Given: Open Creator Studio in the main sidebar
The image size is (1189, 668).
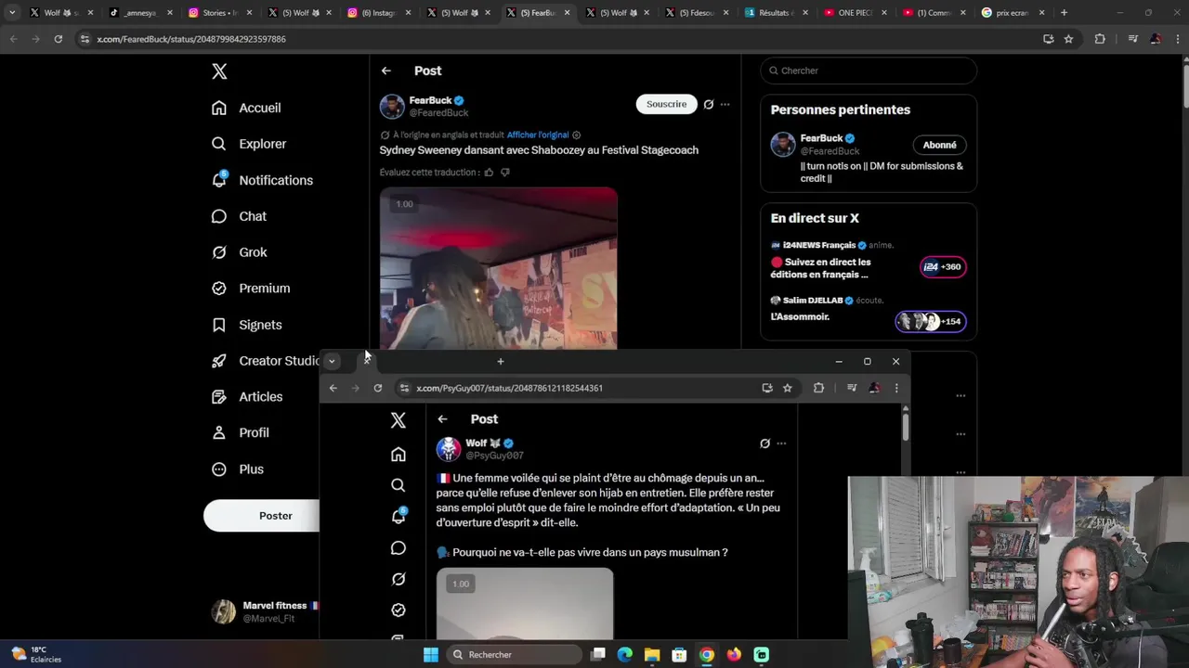Looking at the screenshot, I should [265, 361].
